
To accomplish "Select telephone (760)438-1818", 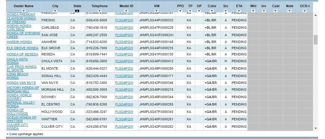I will point(96,28).
